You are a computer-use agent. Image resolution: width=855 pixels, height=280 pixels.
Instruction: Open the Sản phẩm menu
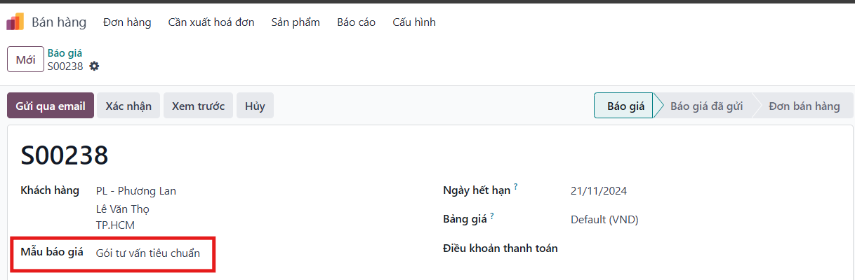pyautogui.click(x=296, y=22)
